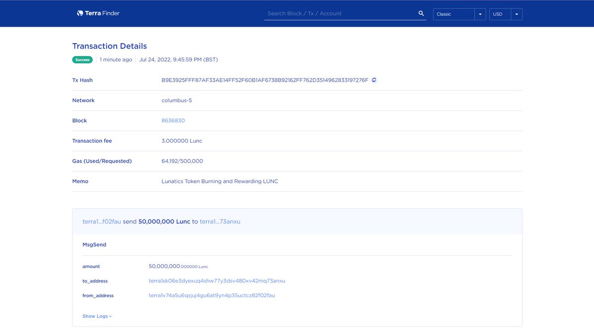Click the from_address label
The width and height of the screenshot is (594, 335).
click(x=98, y=295)
